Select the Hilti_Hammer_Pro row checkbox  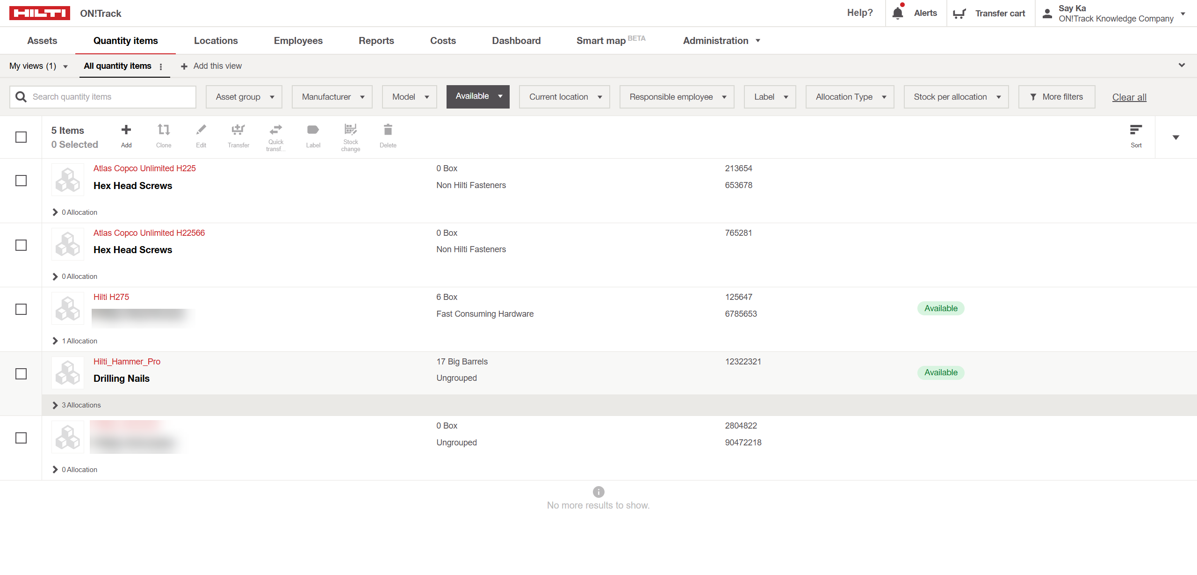(22, 373)
